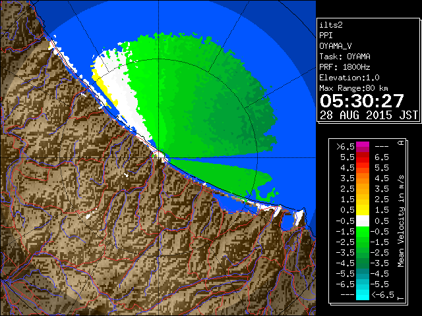Select the "Task: OYAMA" line
The image size is (422, 316).
coord(345,57)
